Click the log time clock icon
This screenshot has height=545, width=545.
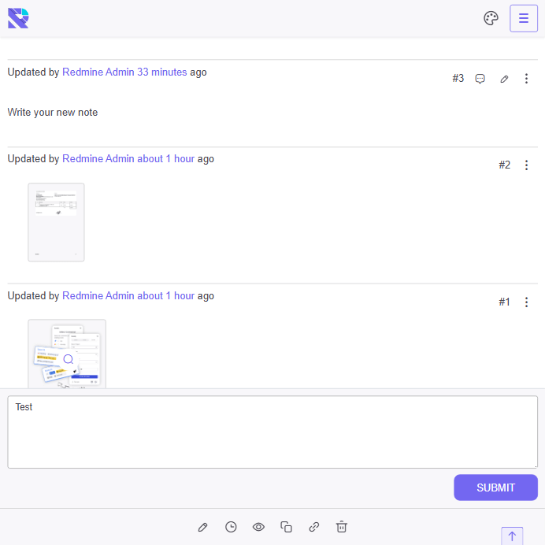click(x=231, y=527)
